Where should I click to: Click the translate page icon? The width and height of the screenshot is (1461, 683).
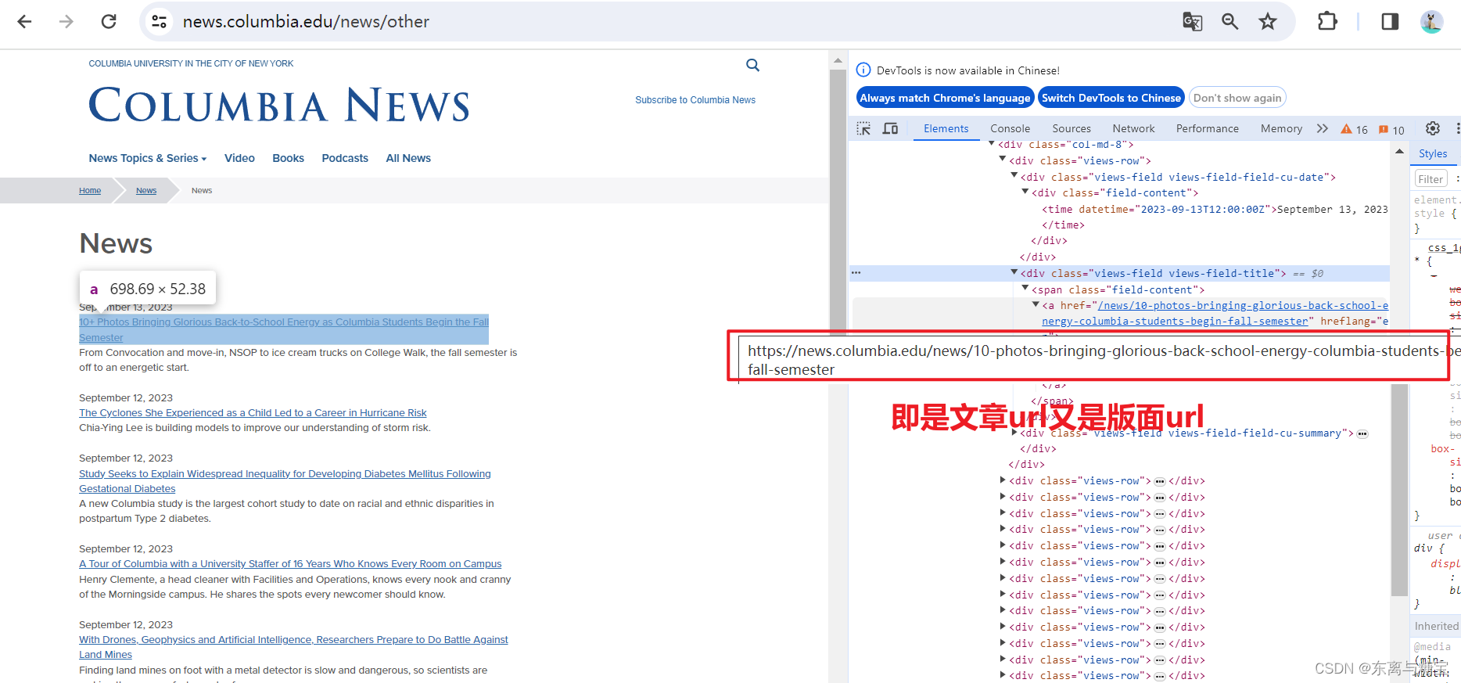pyautogui.click(x=1192, y=22)
